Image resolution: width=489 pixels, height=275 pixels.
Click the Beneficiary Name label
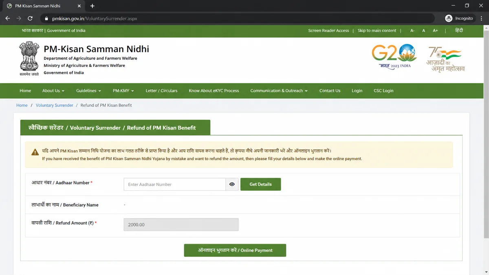click(x=65, y=205)
